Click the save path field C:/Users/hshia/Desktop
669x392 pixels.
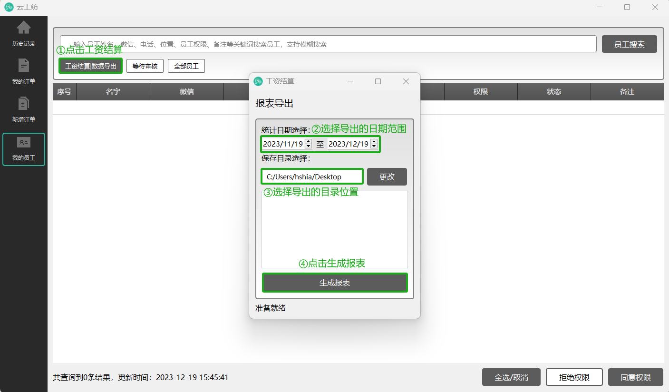pyautogui.click(x=312, y=176)
